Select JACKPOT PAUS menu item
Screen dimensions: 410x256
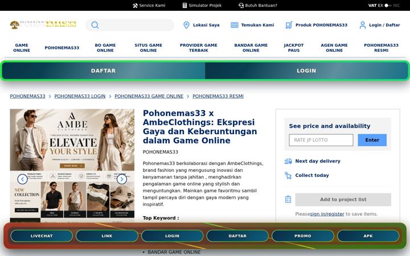click(294, 48)
